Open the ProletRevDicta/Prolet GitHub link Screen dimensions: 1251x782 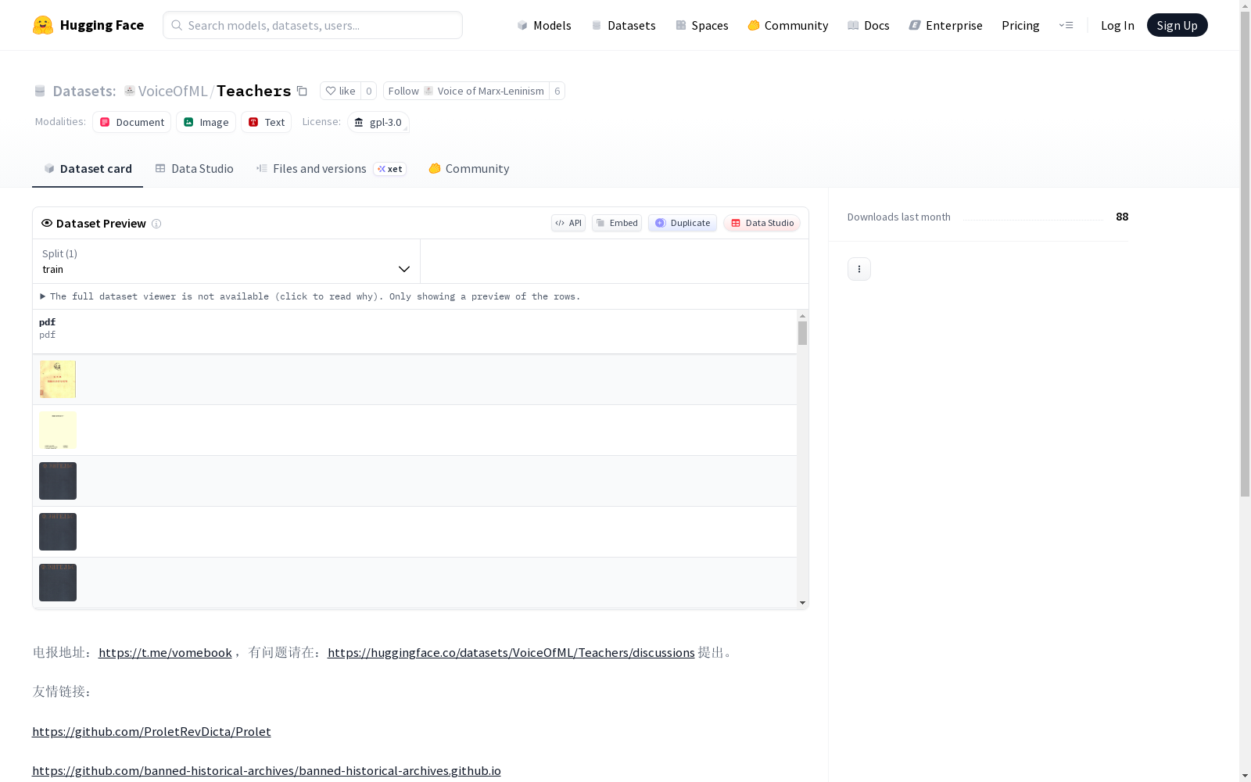pos(152,732)
